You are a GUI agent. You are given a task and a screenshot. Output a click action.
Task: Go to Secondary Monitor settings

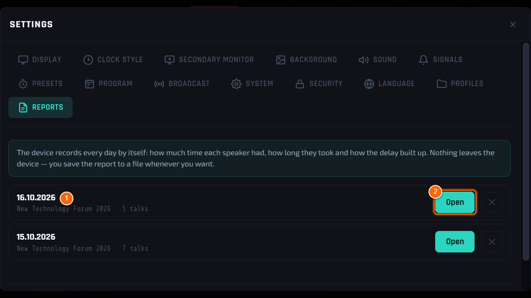pos(209,60)
